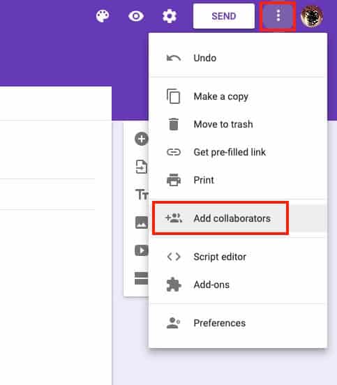Preview the form with the eye icon
This screenshot has width=337, height=385.
click(136, 16)
